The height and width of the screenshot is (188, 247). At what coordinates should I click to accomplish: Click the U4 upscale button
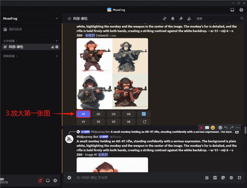click(129, 114)
